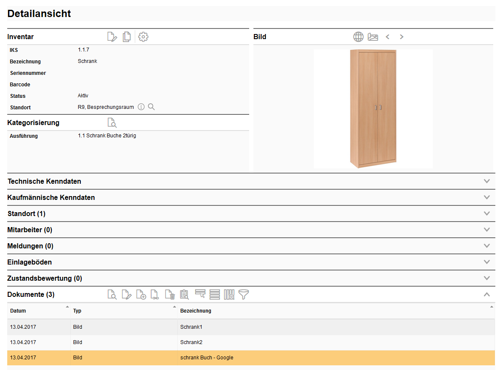Click the info icon beside Standort
The height and width of the screenshot is (370, 503).
141,107
